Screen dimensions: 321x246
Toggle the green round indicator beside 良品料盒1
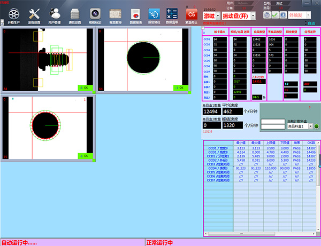pos(316,126)
